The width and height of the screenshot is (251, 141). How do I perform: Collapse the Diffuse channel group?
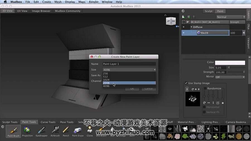(191, 27)
